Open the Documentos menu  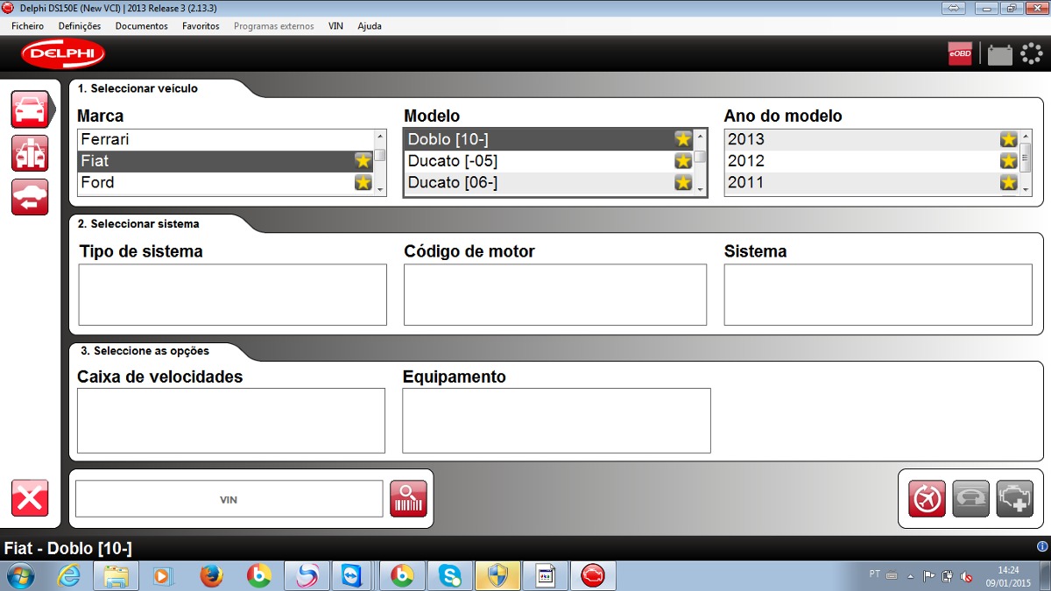click(x=142, y=26)
